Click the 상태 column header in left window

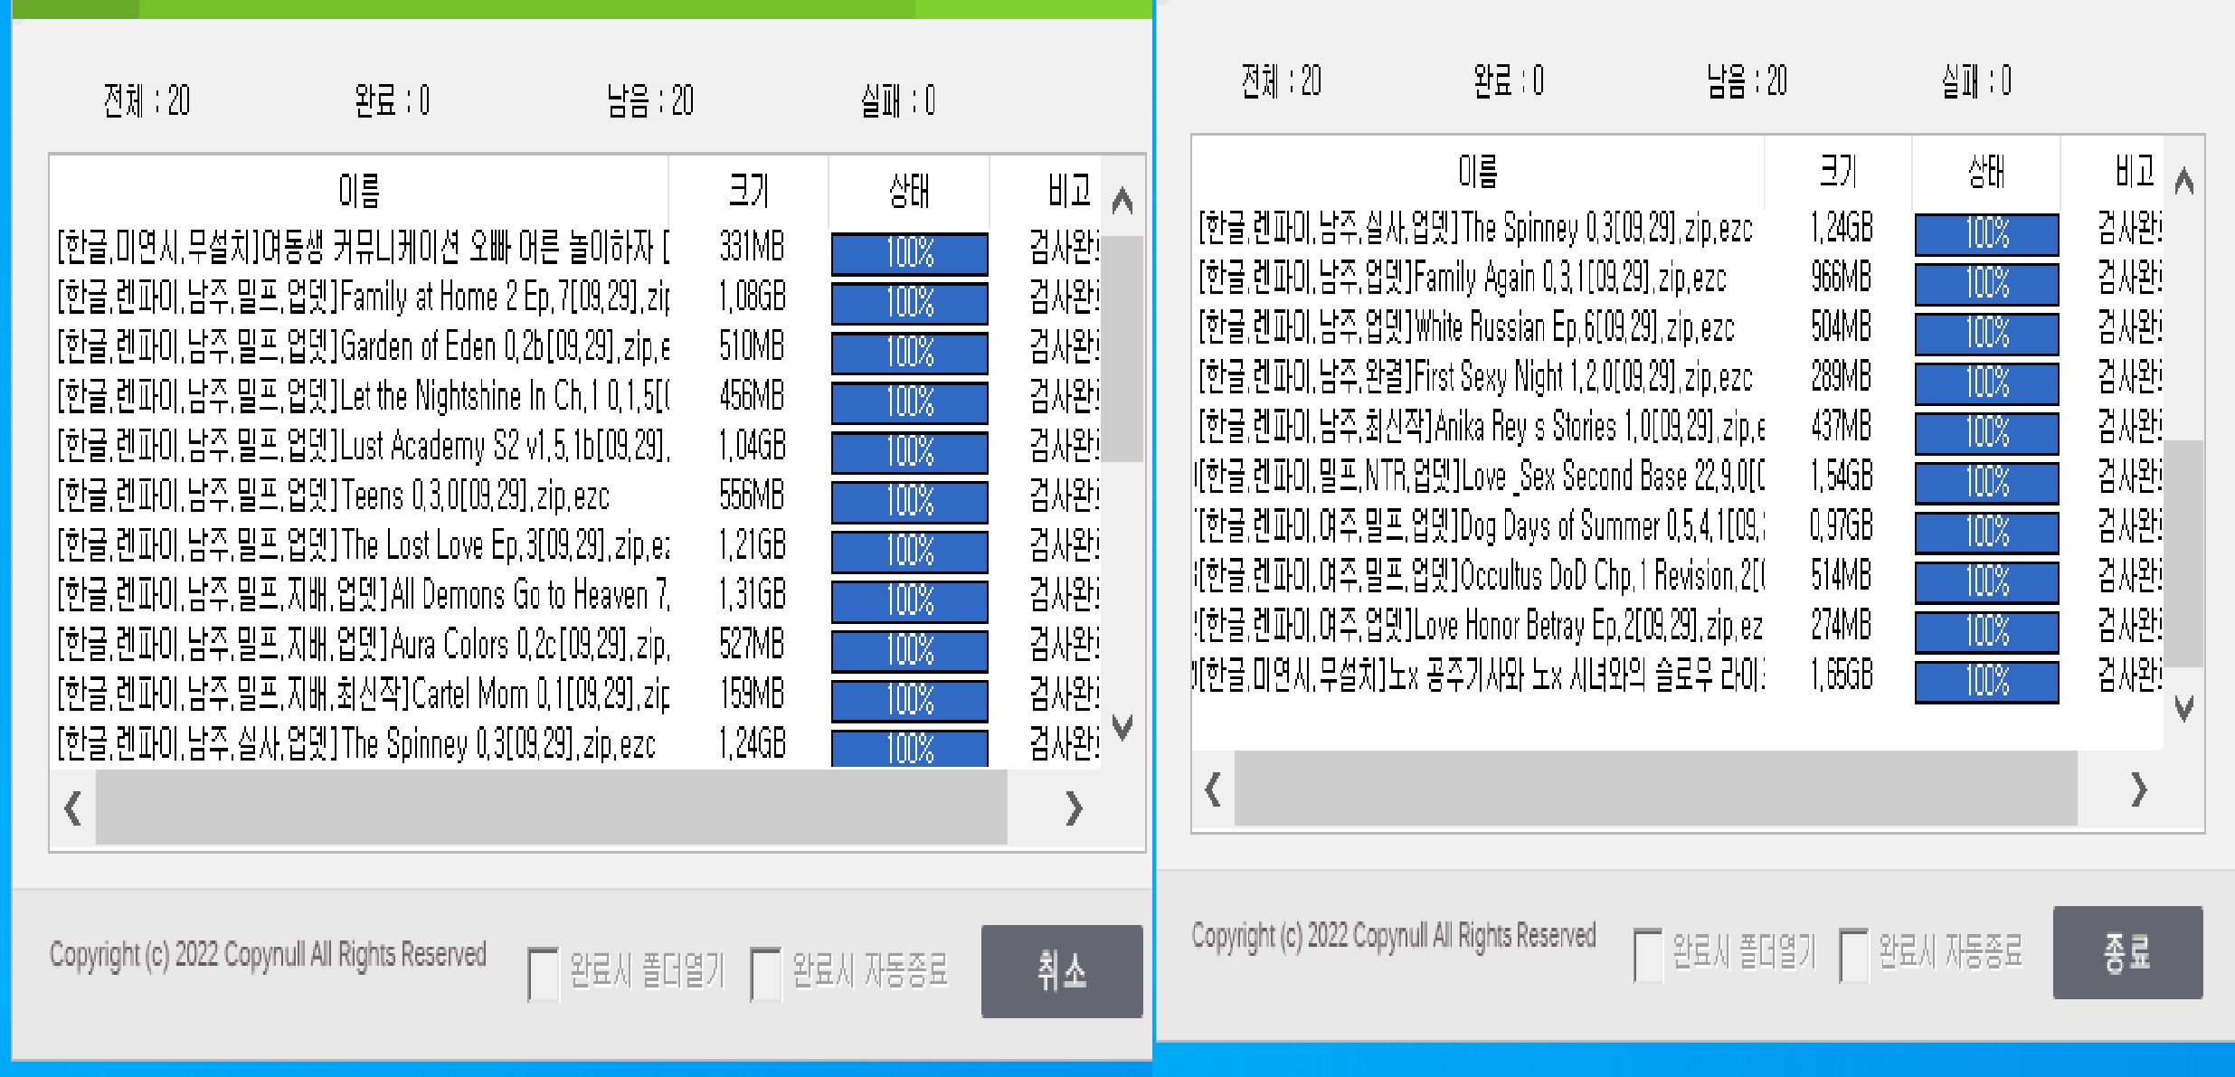coord(907,188)
